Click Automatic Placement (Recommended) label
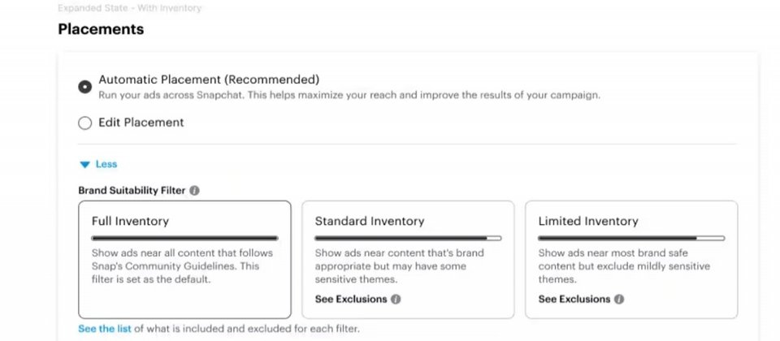This screenshot has height=341, width=780. point(209,80)
